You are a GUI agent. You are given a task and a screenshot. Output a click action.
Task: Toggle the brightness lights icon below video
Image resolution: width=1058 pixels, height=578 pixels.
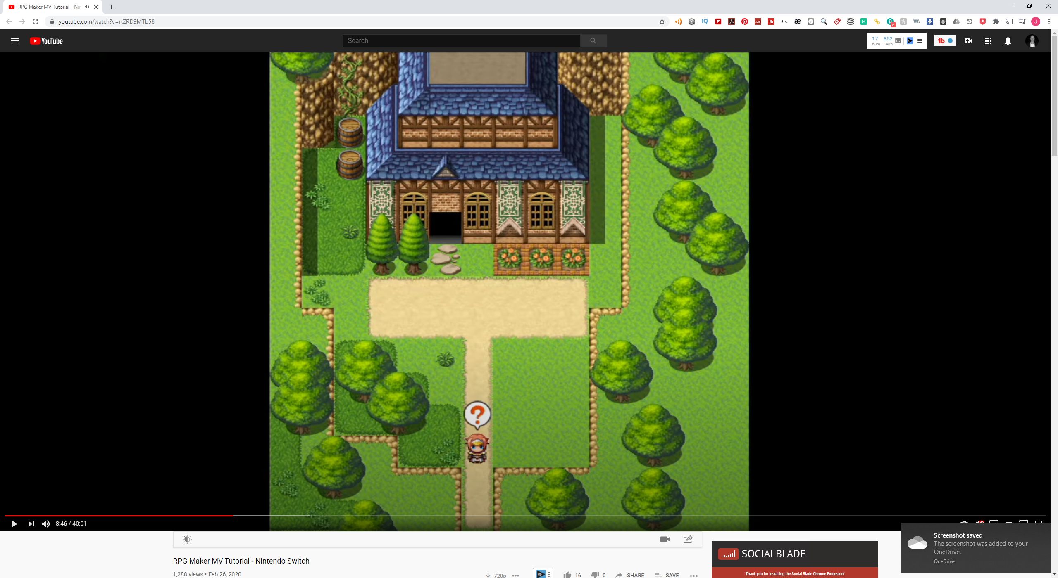tap(187, 539)
